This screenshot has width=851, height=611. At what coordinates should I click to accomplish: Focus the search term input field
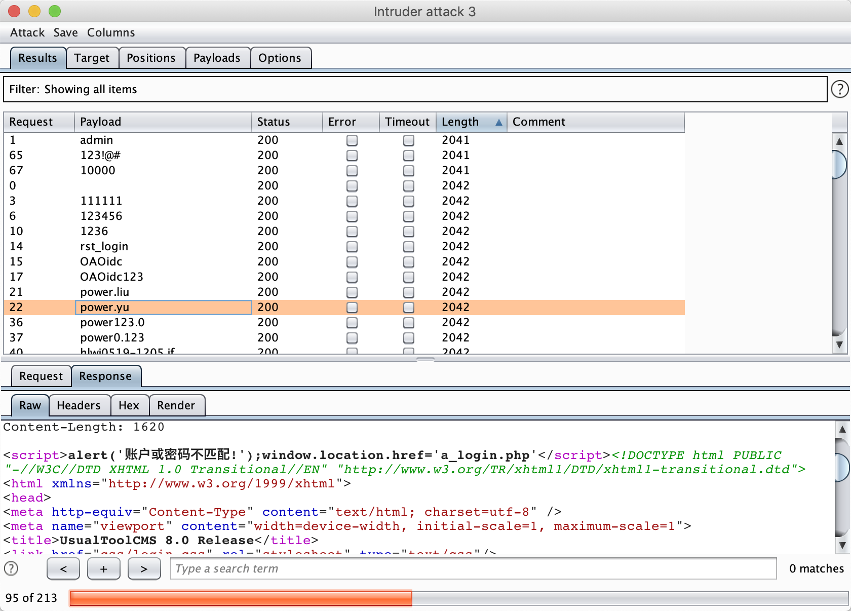tap(474, 568)
